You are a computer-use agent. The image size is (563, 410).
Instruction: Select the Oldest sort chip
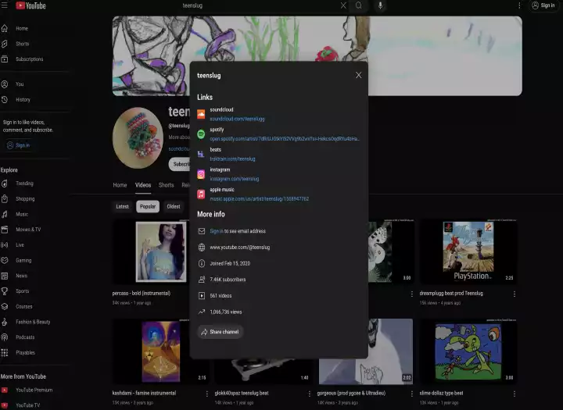point(174,207)
